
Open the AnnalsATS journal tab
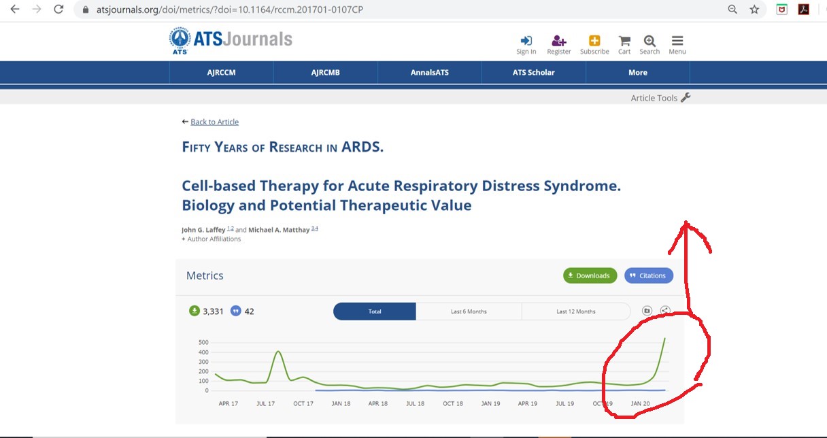[x=429, y=72]
